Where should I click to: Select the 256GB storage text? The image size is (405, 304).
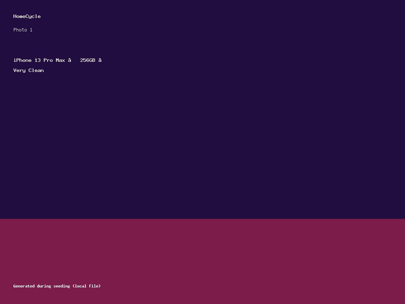[88, 60]
